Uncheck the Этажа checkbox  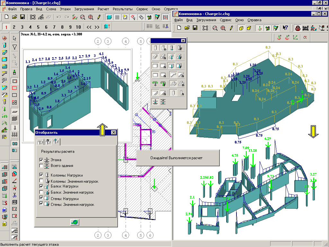pos(41,160)
